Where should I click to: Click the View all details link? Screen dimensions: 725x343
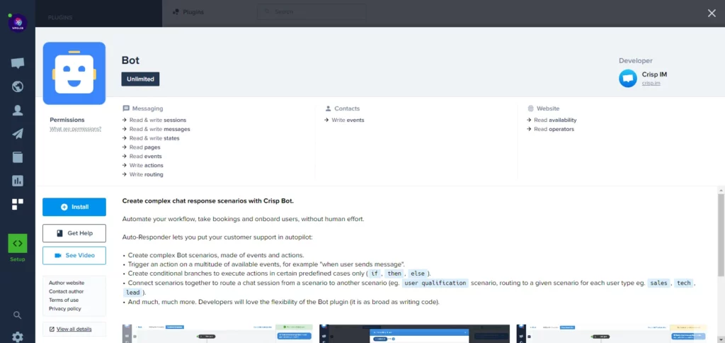coord(74,329)
